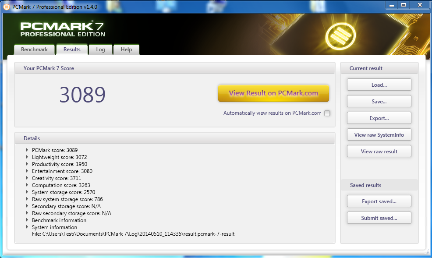Click the Export saved... button

click(x=379, y=201)
